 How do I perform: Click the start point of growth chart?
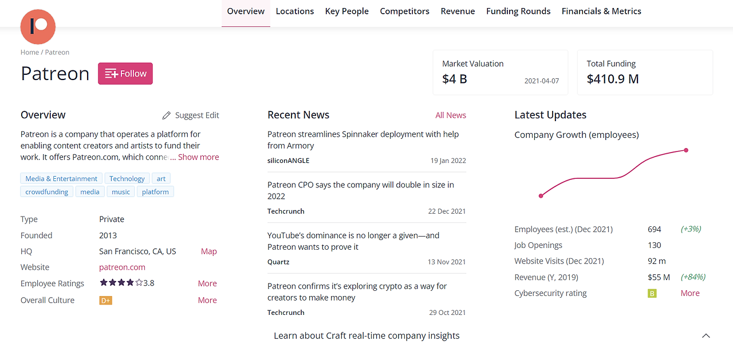point(541,196)
